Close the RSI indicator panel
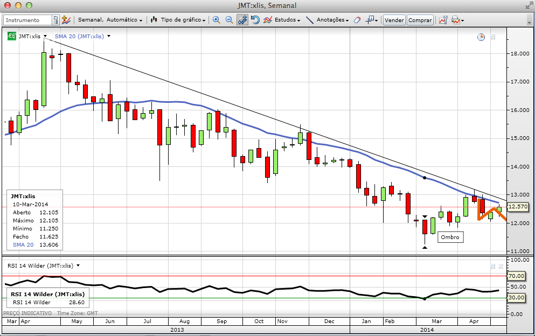Image resolution: width=535 pixels, height=336 pixels. point(501,267)
